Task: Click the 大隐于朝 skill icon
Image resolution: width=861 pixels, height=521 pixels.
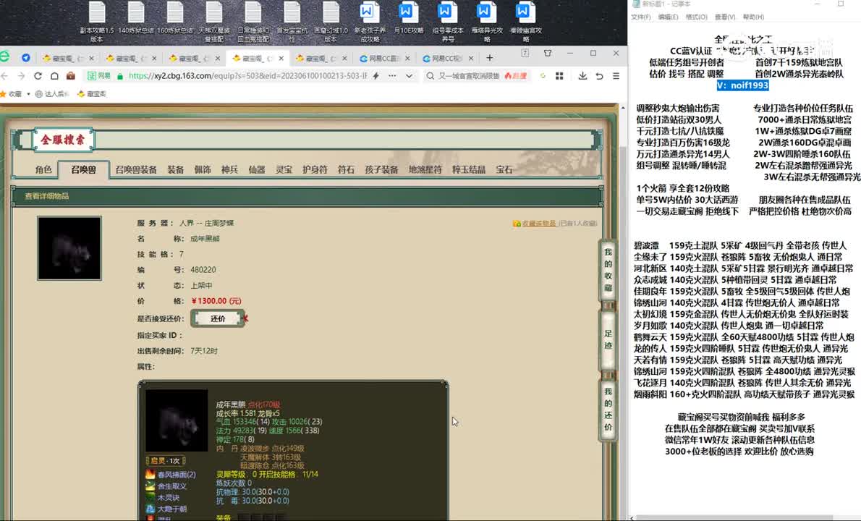Action: pos(150,509)
